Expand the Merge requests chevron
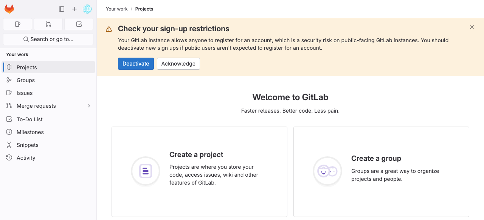484x220 pixels. [89, 106]
